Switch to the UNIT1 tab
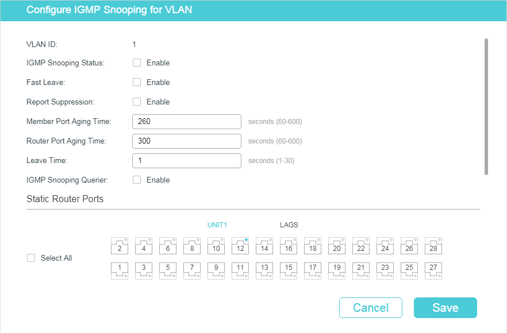Viewport: 507px width, 333px height. pyautogui.click(x=217, y=225)
